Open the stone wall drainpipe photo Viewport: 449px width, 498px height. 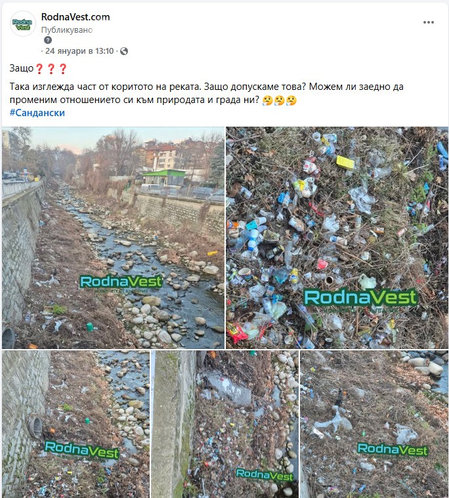click(75, 424)
